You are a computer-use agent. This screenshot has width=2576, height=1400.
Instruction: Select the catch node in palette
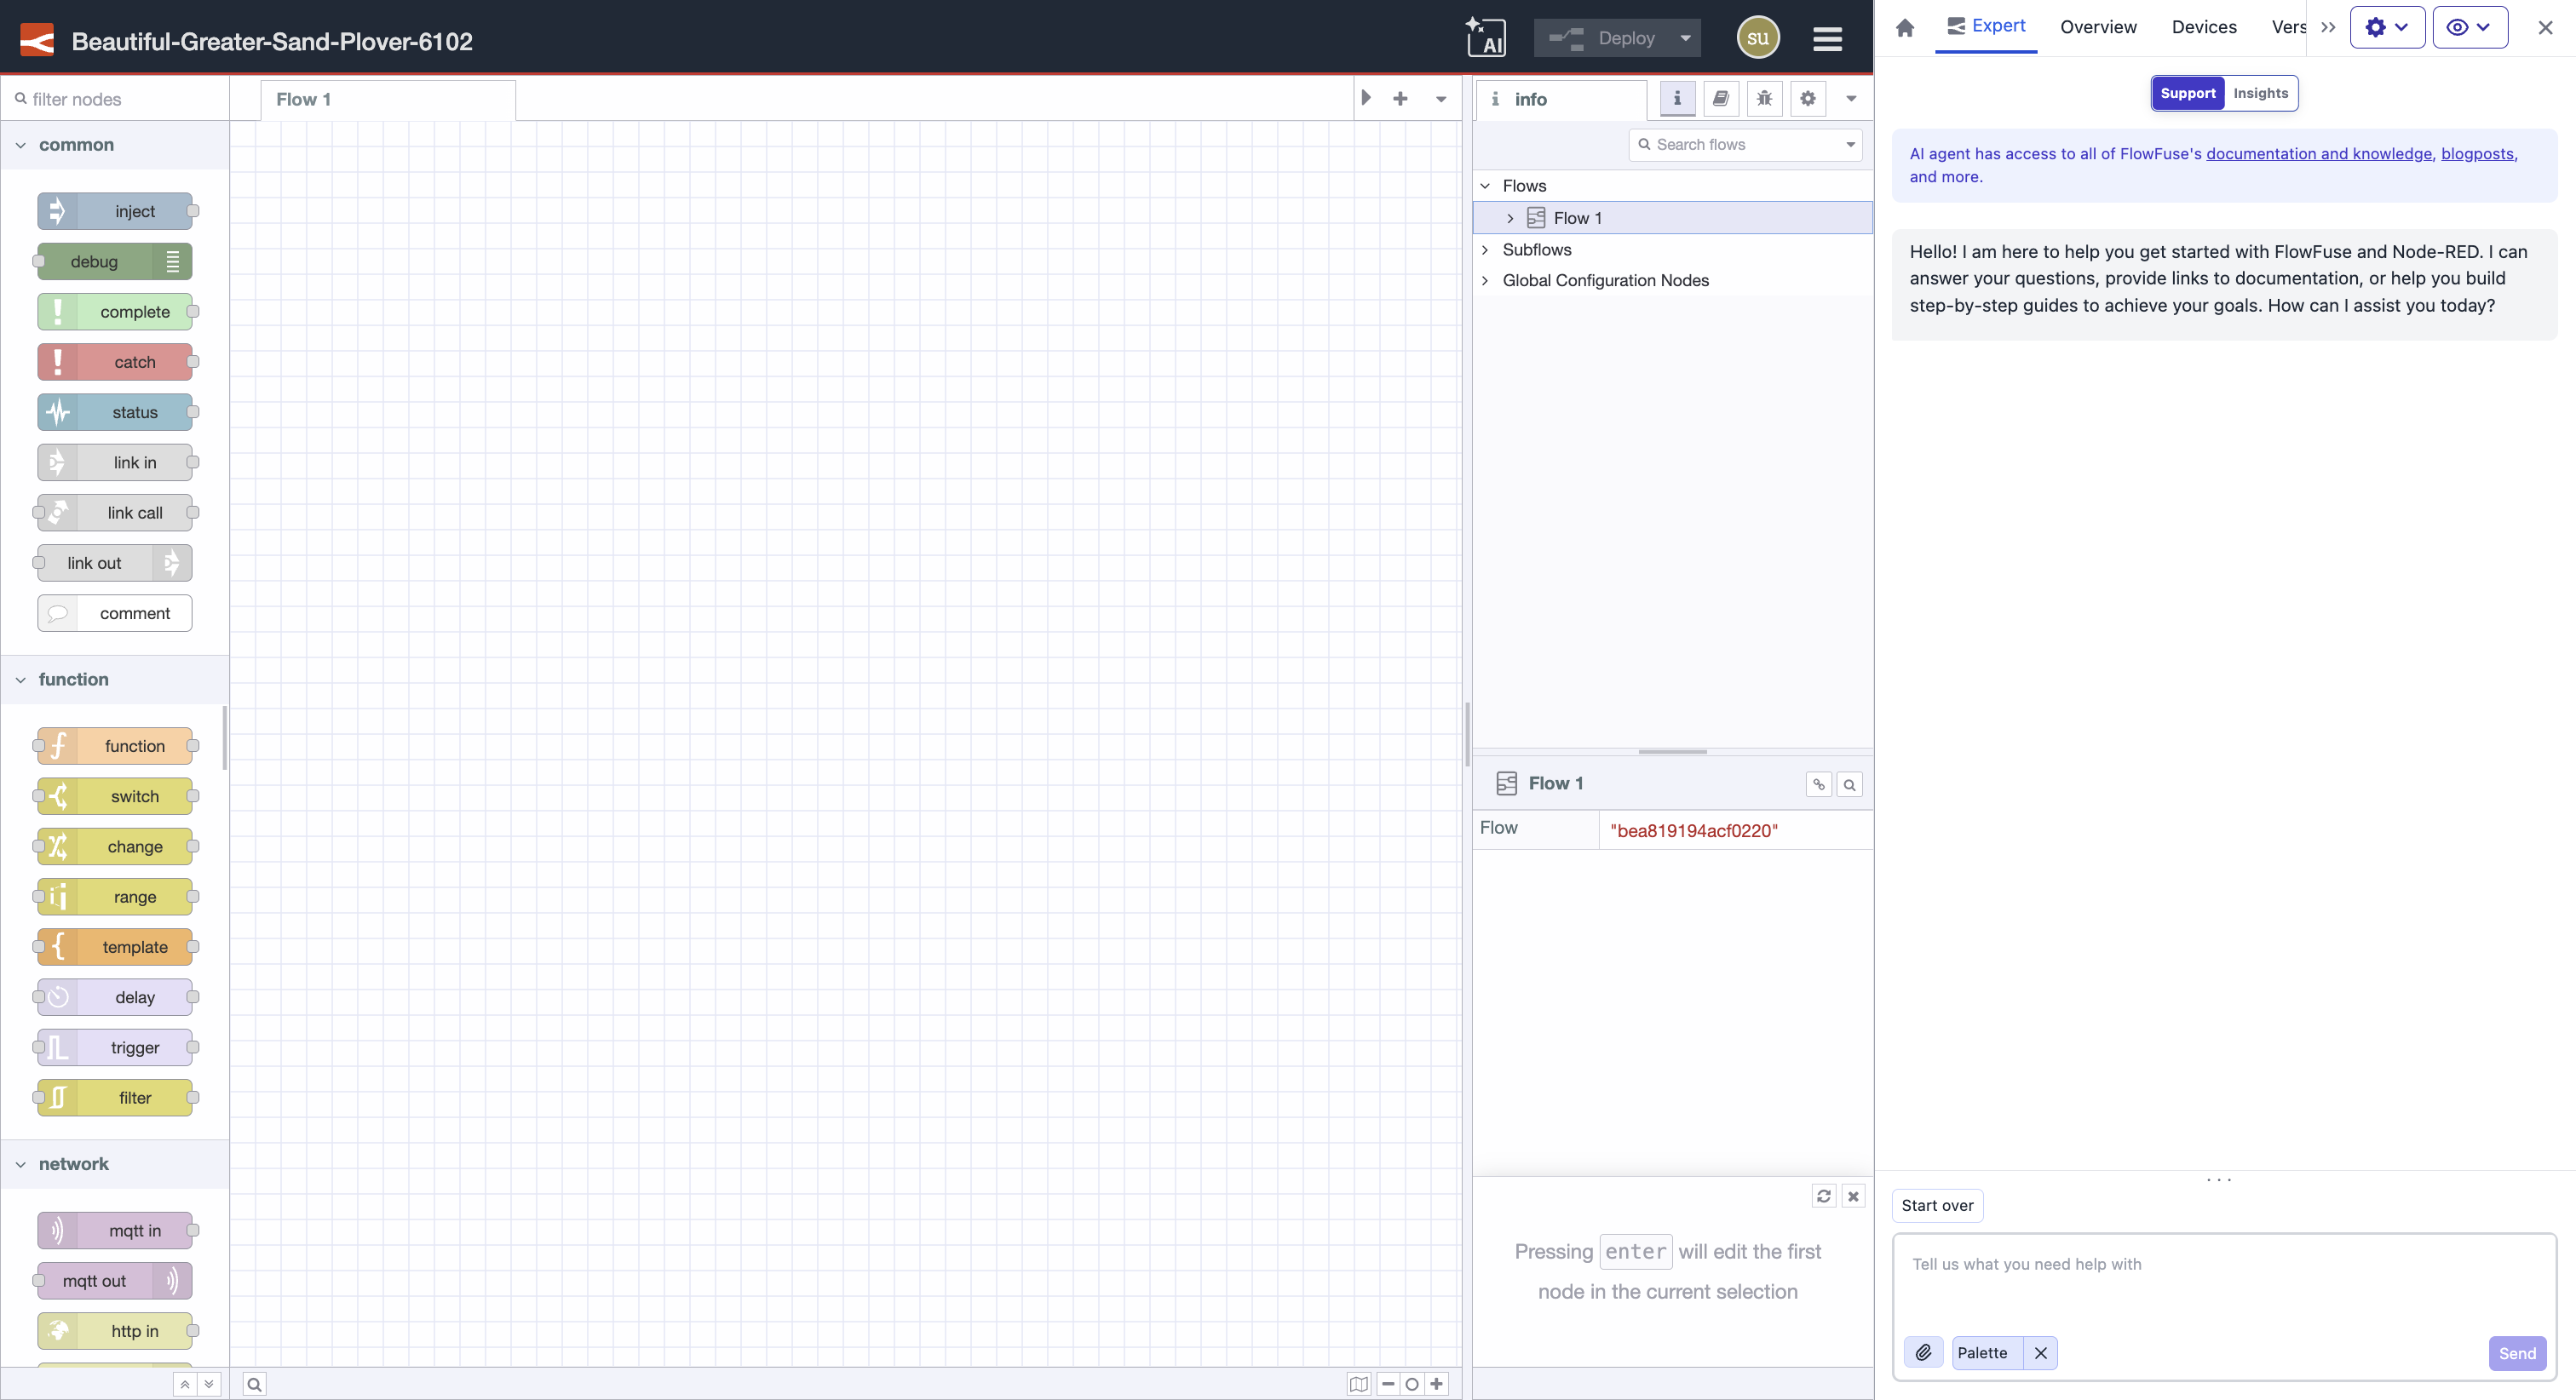point(116,362)
